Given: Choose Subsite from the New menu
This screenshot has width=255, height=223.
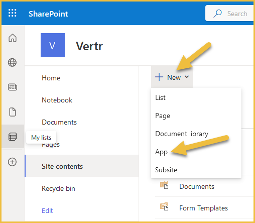Looking at the screenshot, I should 196,170.
